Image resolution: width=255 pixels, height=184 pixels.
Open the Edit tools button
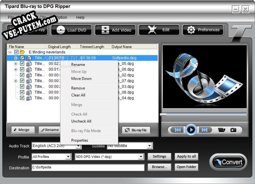click(159, 30)
